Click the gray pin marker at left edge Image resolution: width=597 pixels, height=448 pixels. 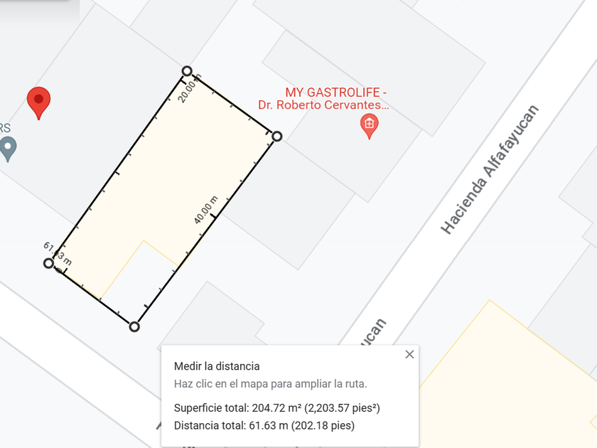pyautogui.click(x=7, y=149)
